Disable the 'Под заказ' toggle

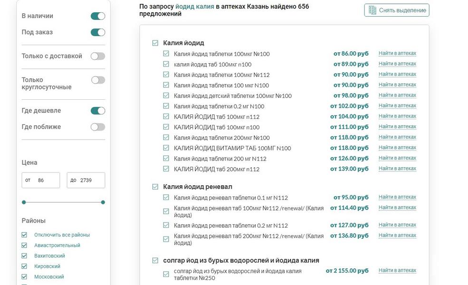(98, 32)
